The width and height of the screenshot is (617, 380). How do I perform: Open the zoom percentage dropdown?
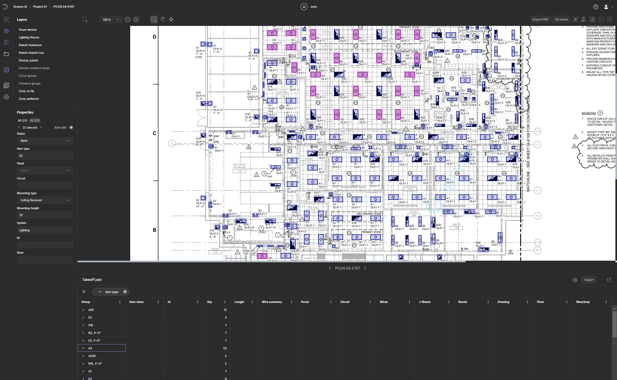[x=110, y=20]
